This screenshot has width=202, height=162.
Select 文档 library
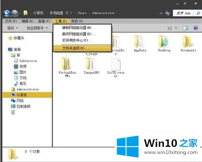pos(23,78)
